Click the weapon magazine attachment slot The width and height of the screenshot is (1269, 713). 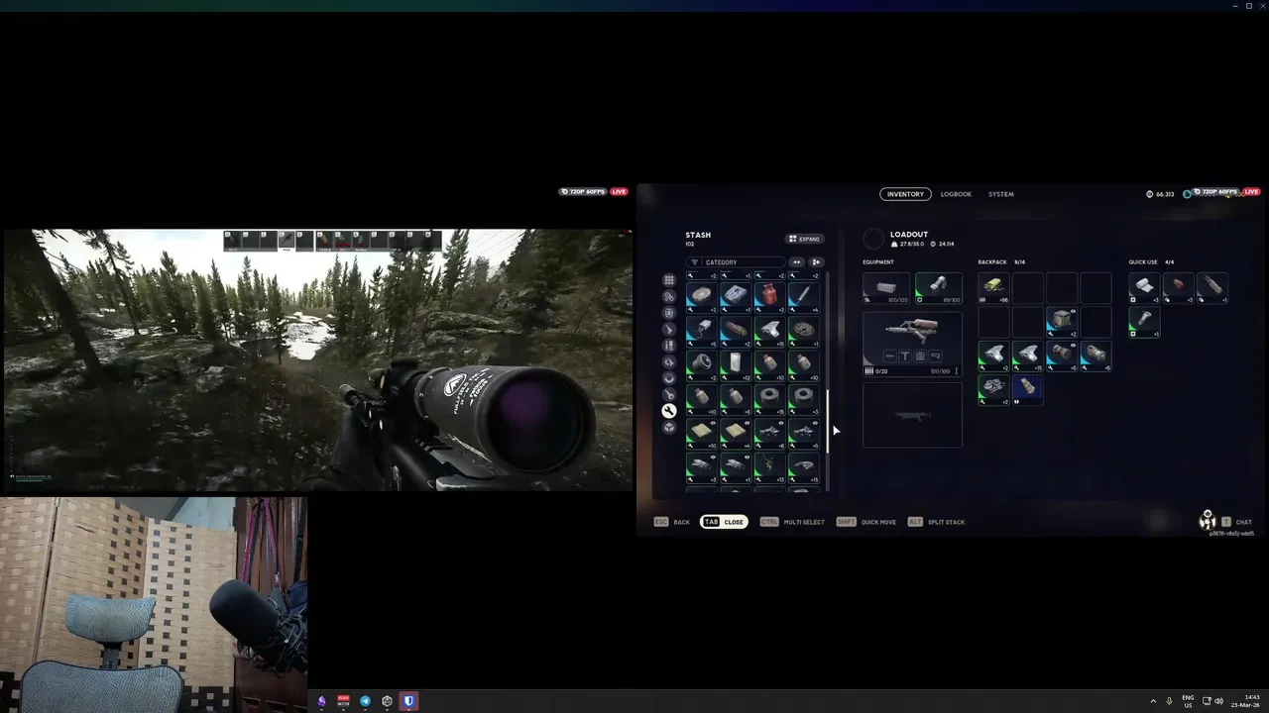click(x=920, y=356)
